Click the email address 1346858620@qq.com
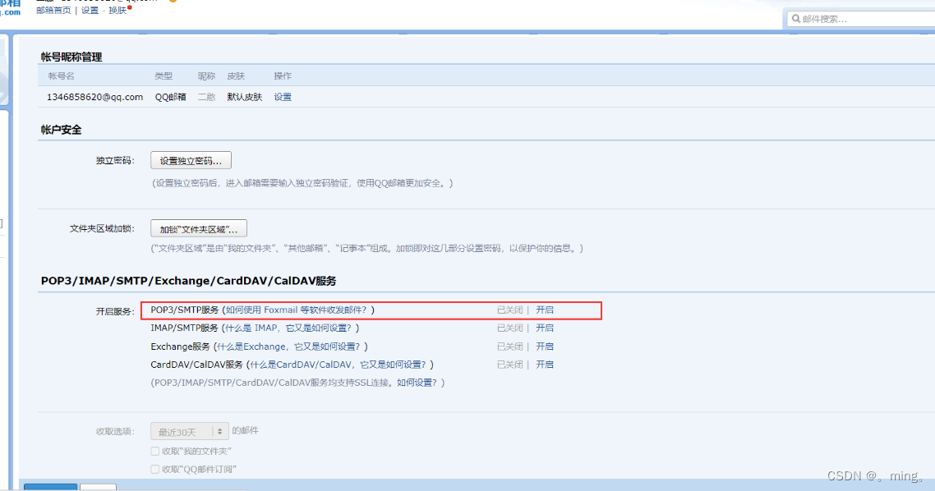 pyautogui.click(x=94, y=97)
